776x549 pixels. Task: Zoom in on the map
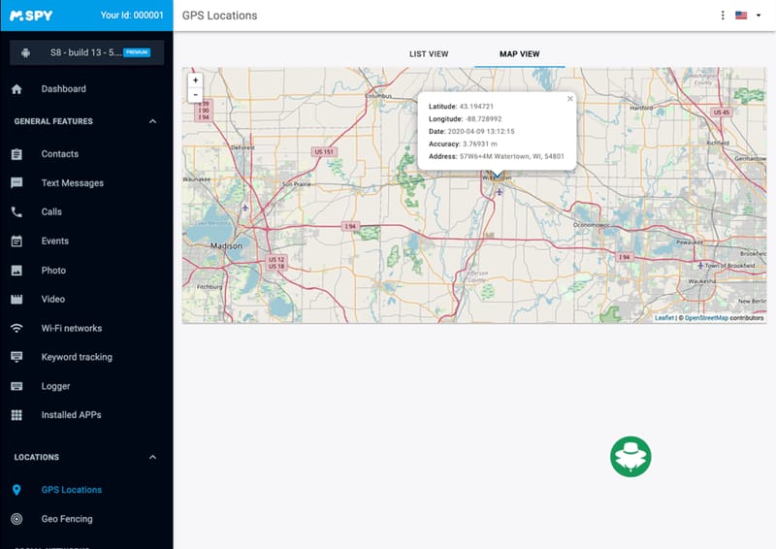tap(196, 81)
